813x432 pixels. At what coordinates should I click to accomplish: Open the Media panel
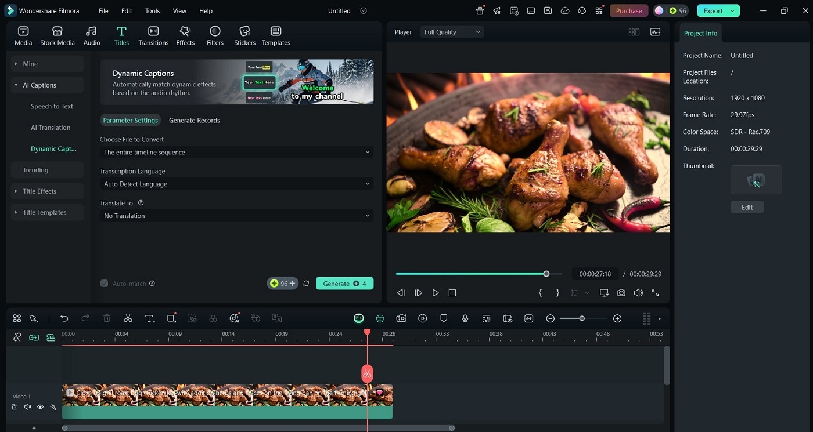23,36
